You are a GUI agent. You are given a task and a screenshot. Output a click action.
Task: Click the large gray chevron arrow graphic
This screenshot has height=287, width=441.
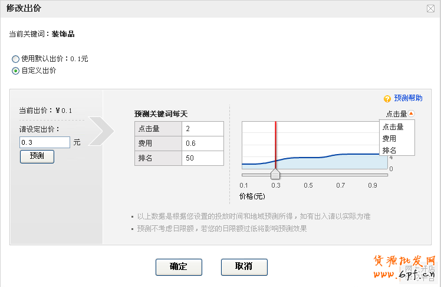(101, 130)
